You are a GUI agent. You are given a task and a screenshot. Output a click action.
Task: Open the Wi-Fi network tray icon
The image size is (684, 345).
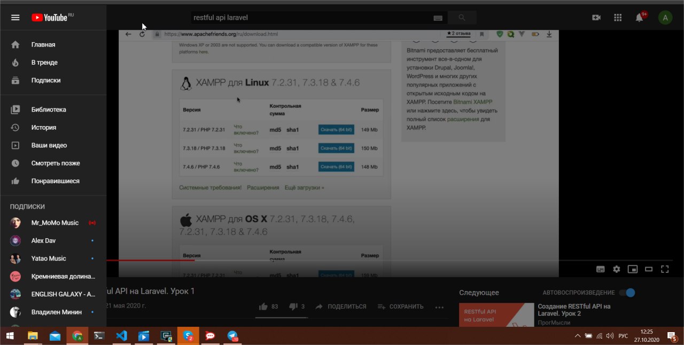[x=600, y=336]
